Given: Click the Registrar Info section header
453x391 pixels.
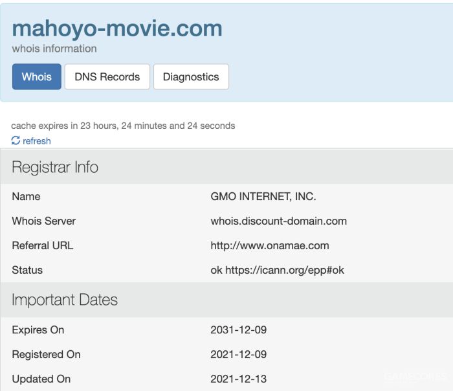Looking at the screenshot, I should point(226,167).
